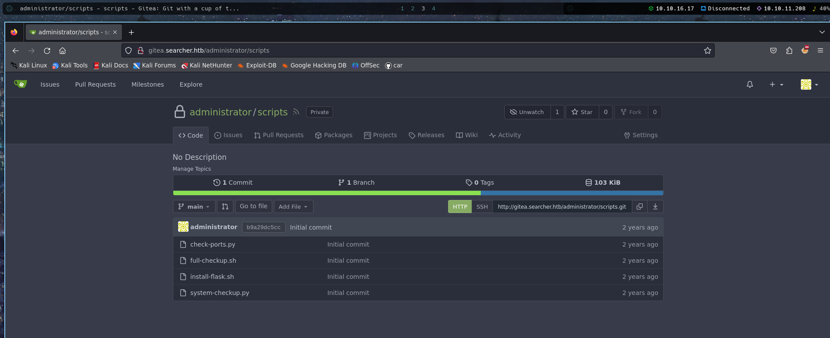Screen dimensions: 830x338
Task: Open the Firefox extensions icon
Action: pyautogui.click(x=789, y=50)
